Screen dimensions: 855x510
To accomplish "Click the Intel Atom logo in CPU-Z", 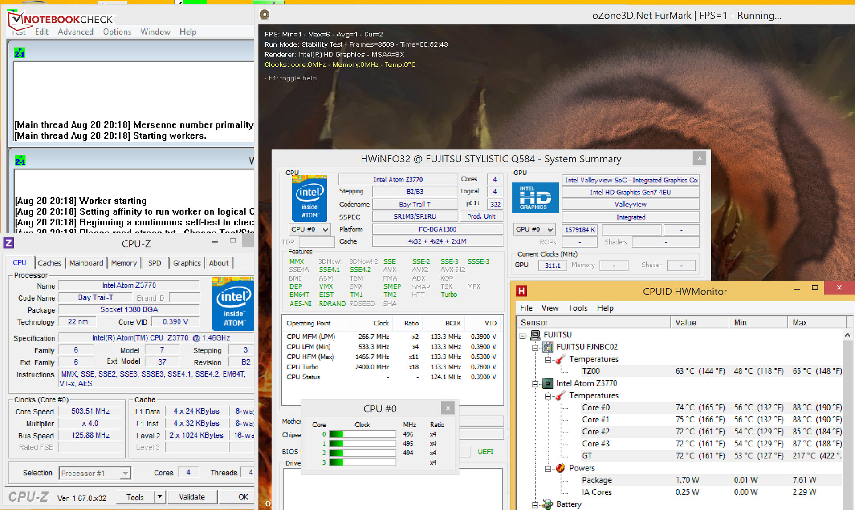I will (x=233, y=304).
